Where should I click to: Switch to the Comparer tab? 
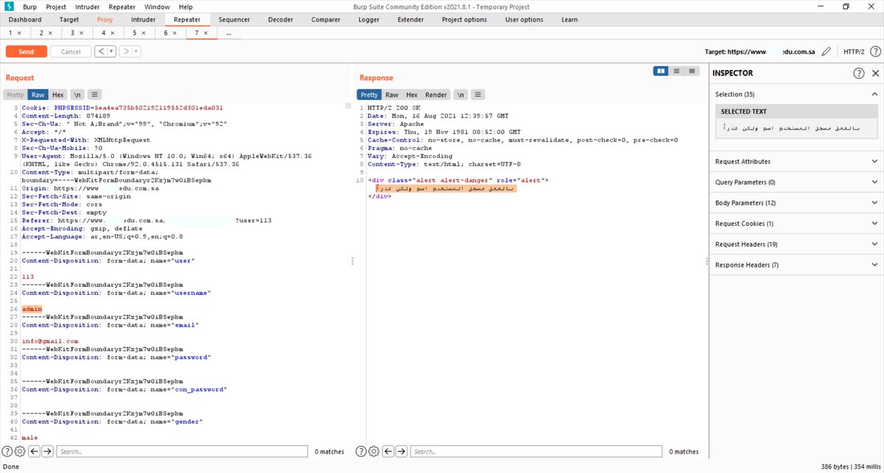click(x=326, y=20)
